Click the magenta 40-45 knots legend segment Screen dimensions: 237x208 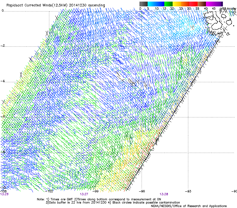click(210, 4)
